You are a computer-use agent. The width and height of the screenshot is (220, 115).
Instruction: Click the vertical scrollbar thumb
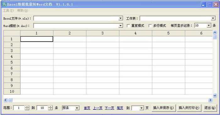pyautogui.click(x=215, y=37)
